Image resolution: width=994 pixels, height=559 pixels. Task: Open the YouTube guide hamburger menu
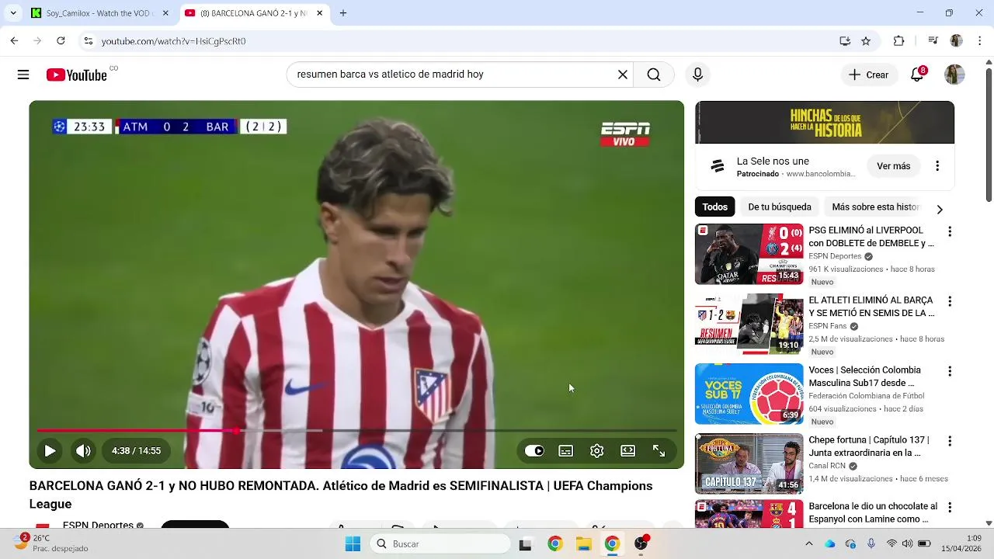[x=23, y=75]
